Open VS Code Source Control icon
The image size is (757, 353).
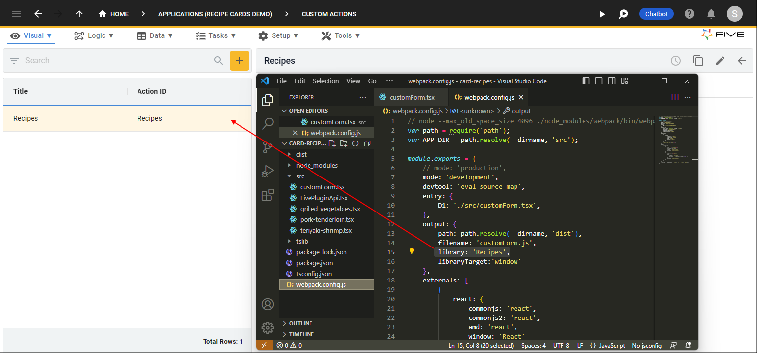pyautogui.click(x=268, y=147)
